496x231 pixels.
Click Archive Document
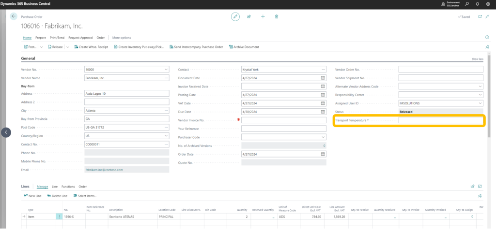(x=244, y=47)
